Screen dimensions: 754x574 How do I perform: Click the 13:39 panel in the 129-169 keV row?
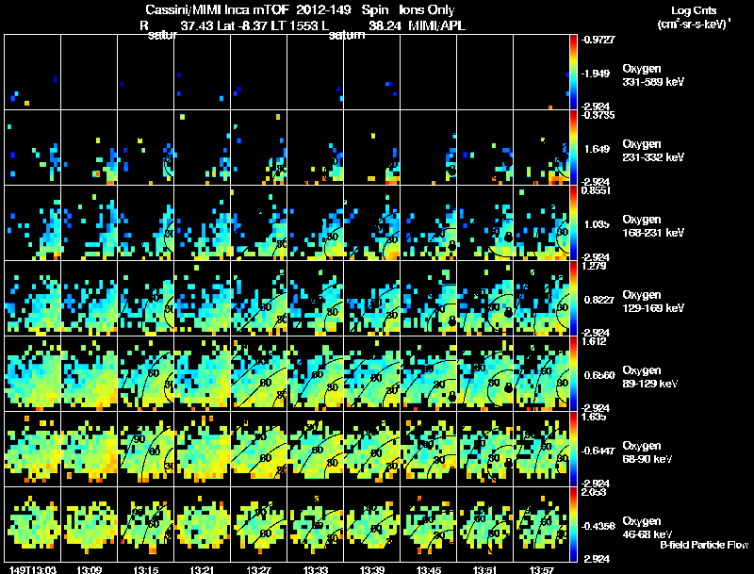[371, 298]
